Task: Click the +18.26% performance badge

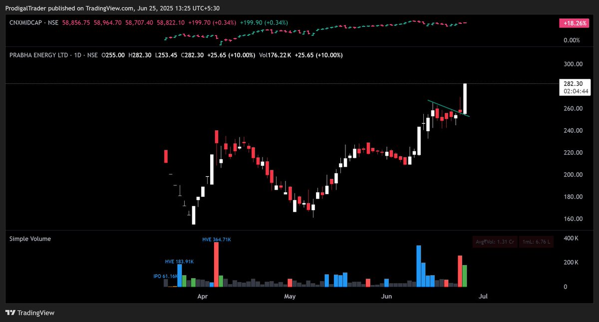Action: point(573,23)
